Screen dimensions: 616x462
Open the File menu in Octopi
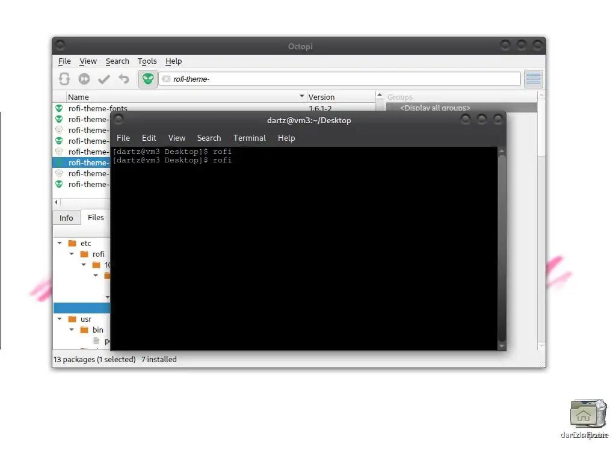pyautogui.click(x=64, y=61)
